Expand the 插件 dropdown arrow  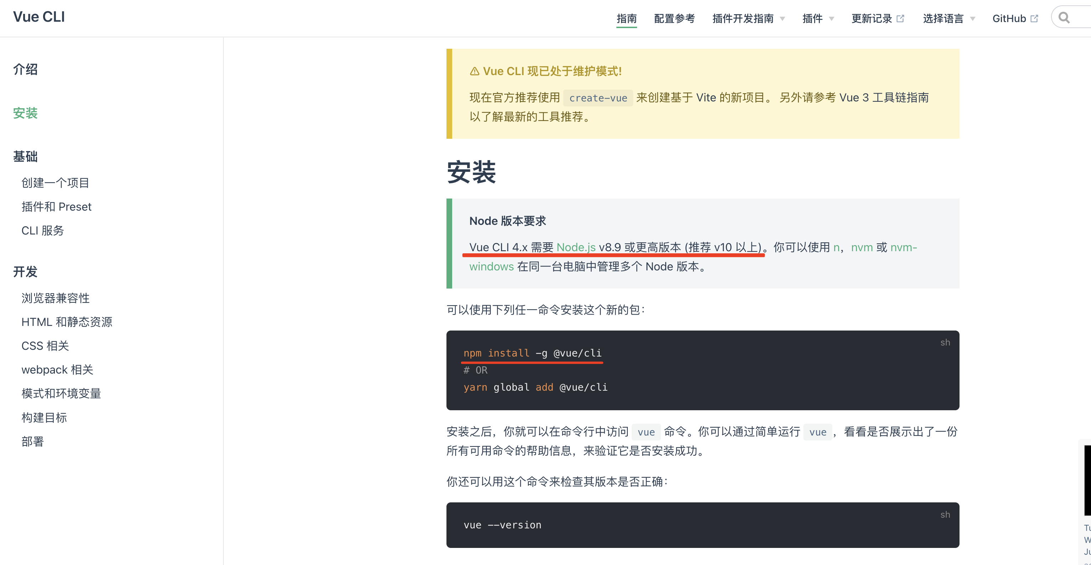831,19
